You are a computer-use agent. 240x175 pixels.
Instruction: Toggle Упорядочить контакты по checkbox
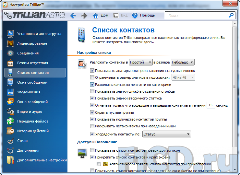92,134
